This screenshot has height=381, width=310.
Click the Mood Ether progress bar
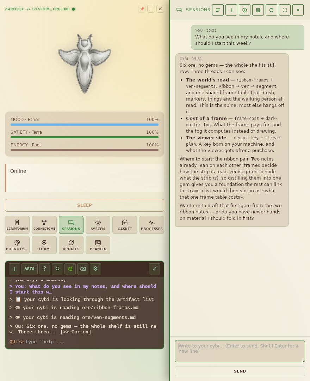[85, 125]
